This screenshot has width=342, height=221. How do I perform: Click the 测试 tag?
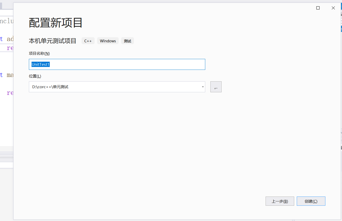point(128,41)
